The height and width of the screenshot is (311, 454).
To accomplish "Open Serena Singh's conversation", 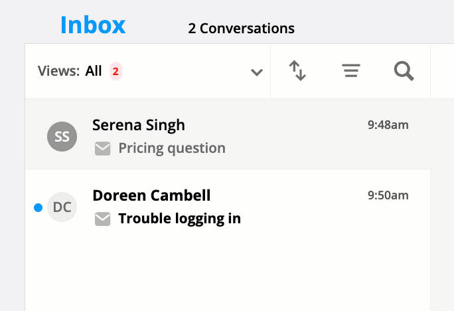I will coord(228,134).
